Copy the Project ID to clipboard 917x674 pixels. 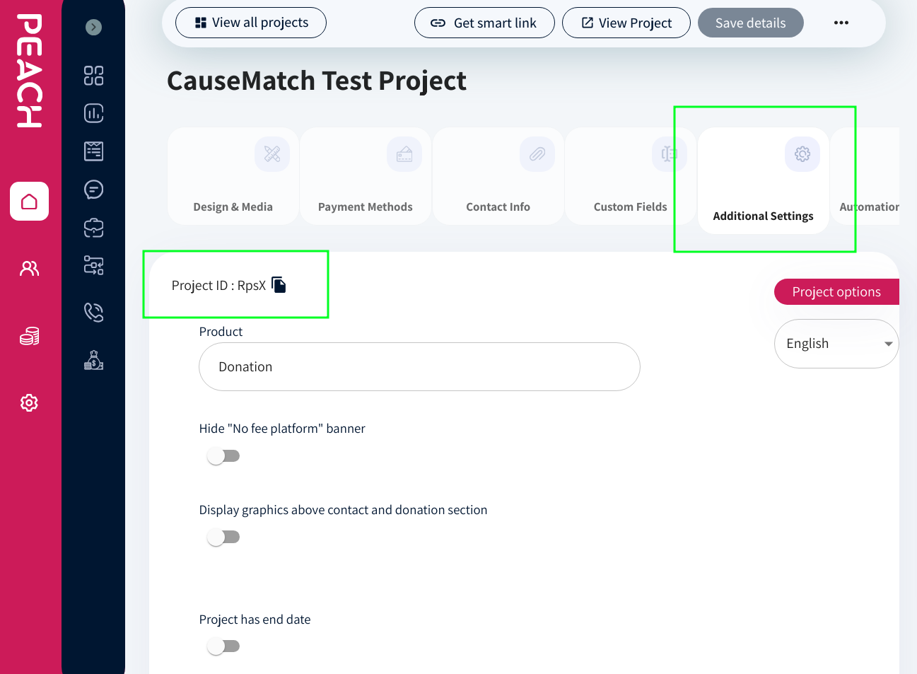point(279,285)
